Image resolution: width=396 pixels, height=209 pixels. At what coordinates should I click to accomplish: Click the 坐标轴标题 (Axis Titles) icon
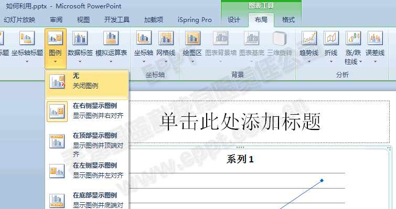pos(27,38)
